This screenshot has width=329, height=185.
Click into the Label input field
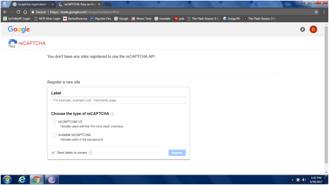(118, 100)
